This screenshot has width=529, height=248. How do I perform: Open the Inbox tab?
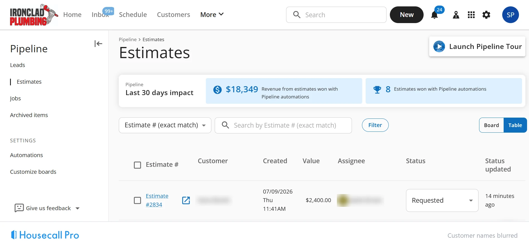(100, 14)
